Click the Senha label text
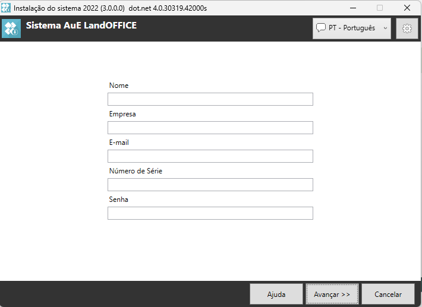The height and width of the screenshot is (307, 422). pos(119,200)
